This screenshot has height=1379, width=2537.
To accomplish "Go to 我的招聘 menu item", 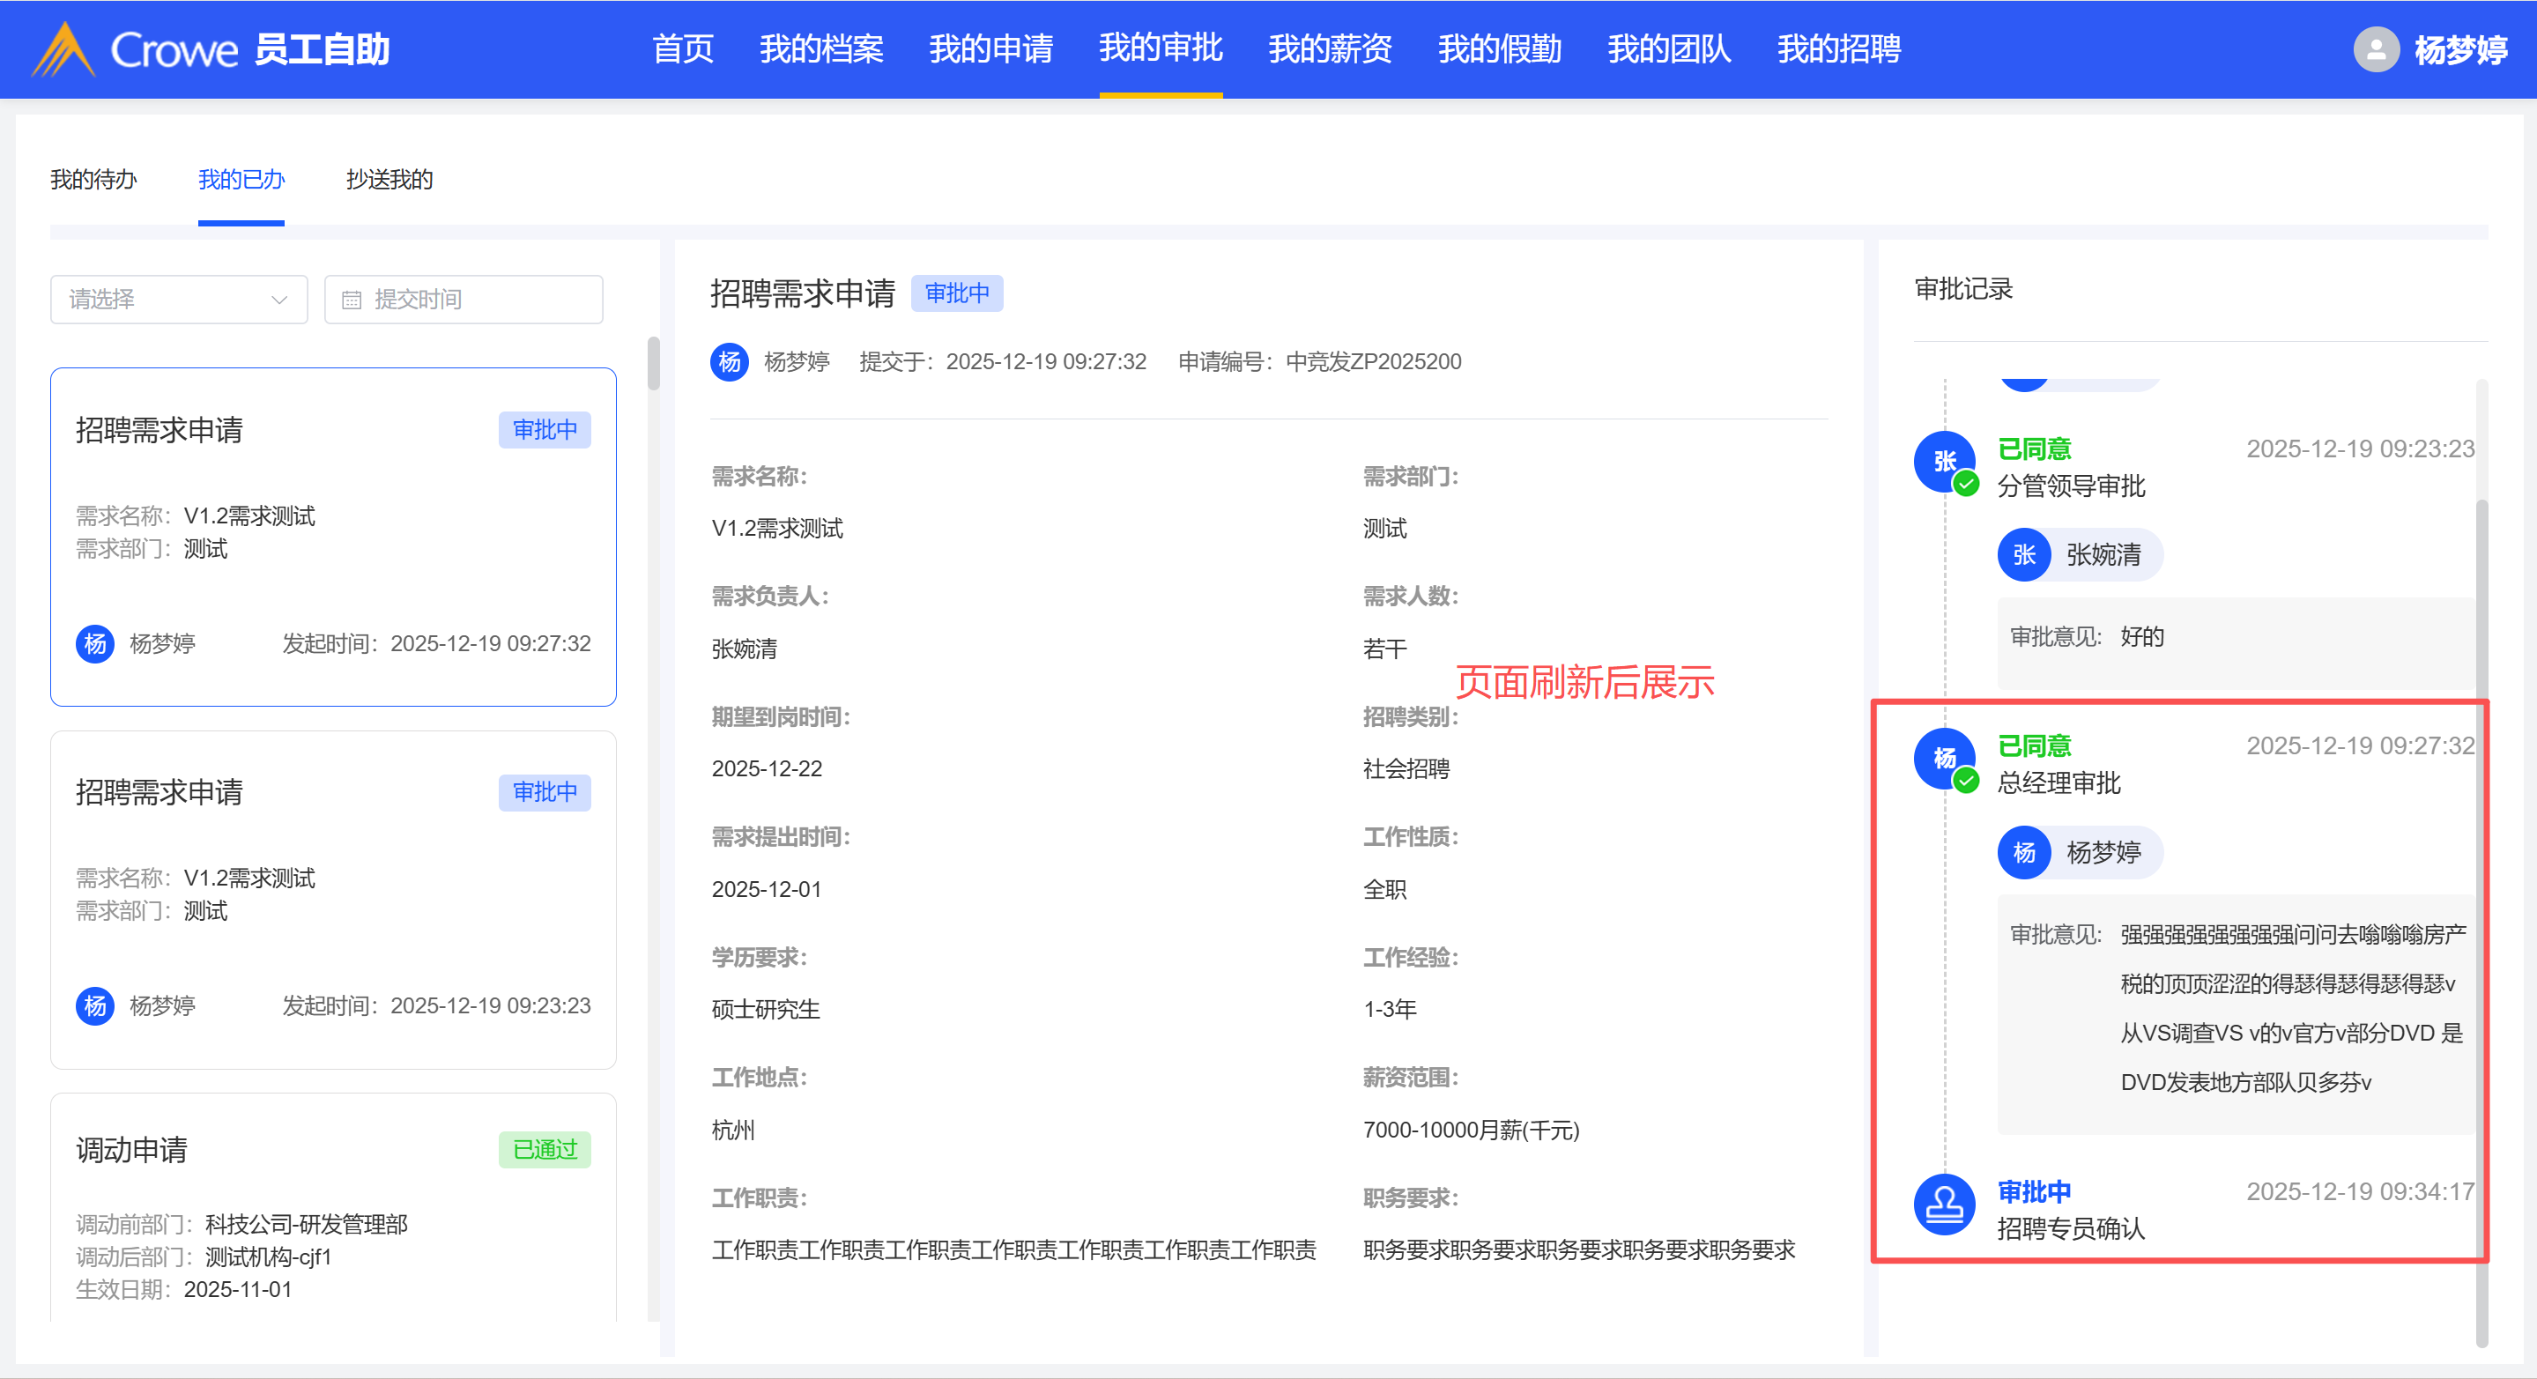I will coord(1837,49).
